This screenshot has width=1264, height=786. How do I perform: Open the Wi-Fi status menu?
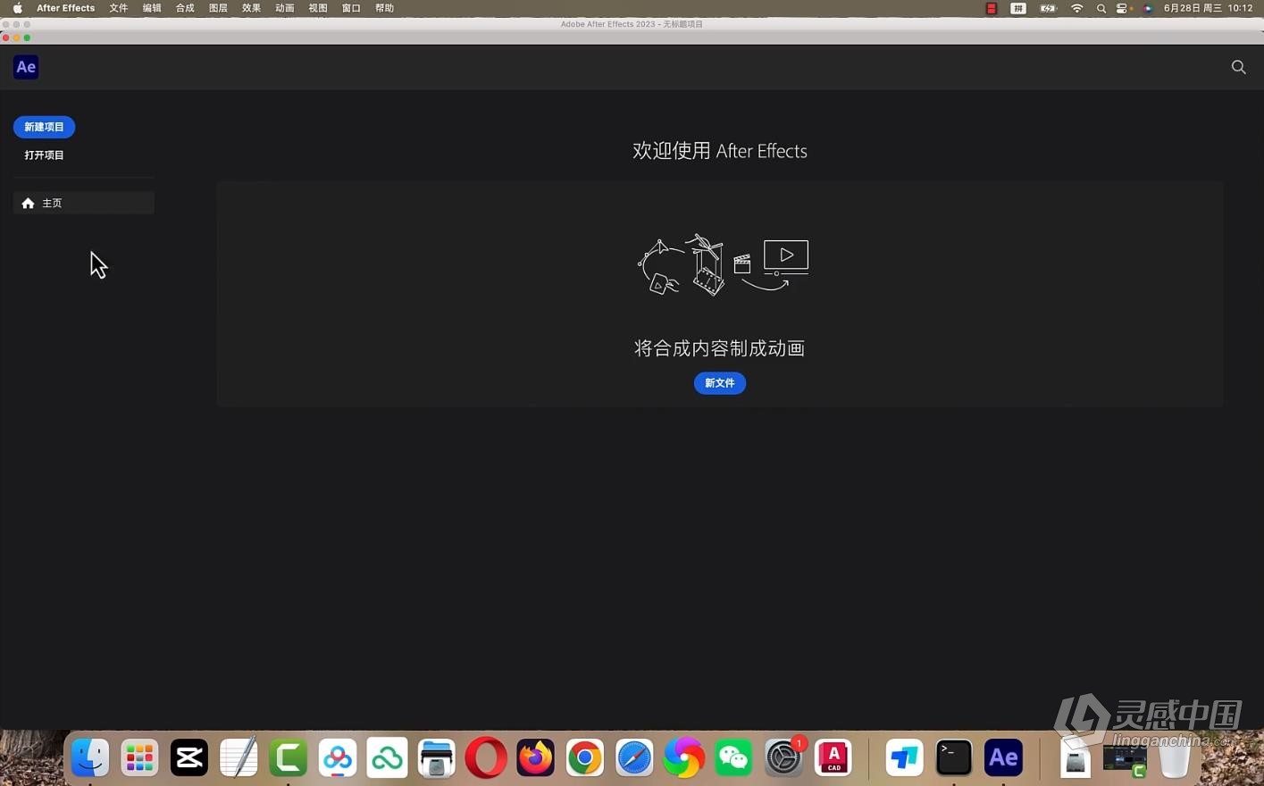[x=1076, y=8]
